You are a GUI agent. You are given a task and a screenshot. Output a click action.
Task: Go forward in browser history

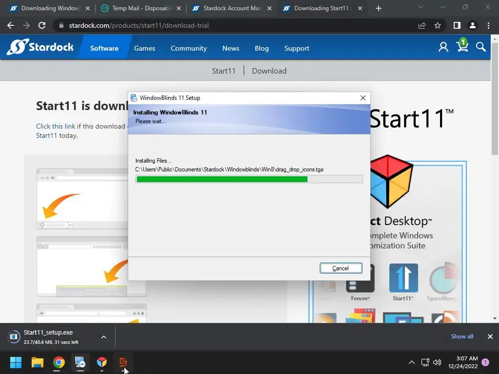(26, 25)
